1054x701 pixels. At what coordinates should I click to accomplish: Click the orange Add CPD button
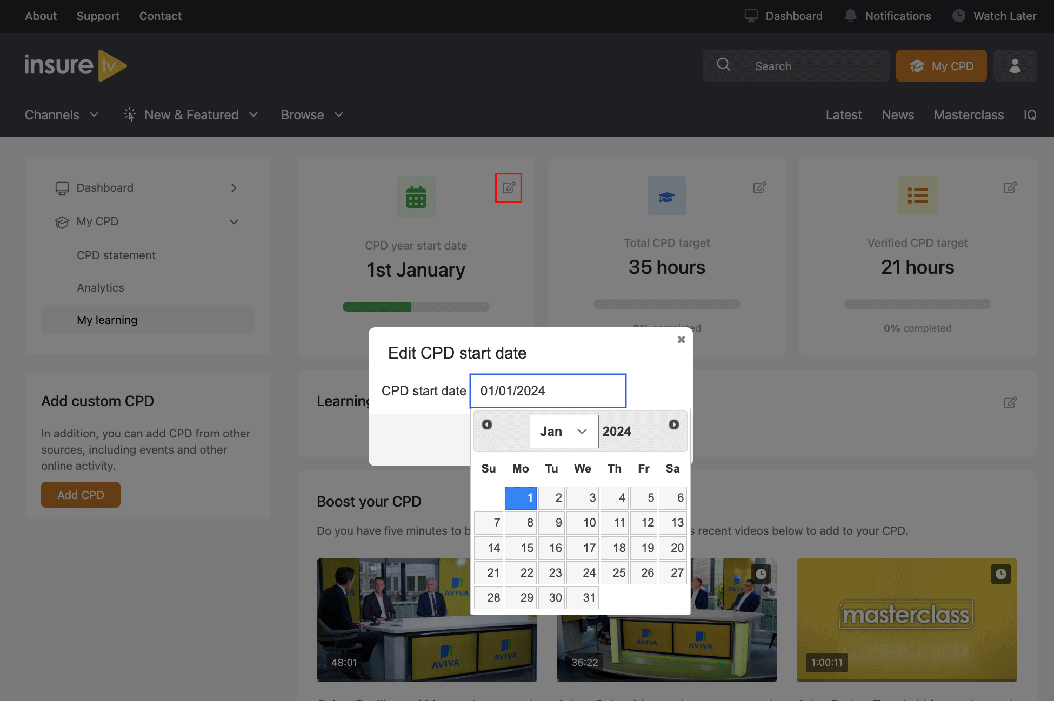(81, 495)
